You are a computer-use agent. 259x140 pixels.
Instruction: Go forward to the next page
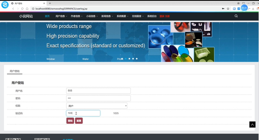pos(18,8)
